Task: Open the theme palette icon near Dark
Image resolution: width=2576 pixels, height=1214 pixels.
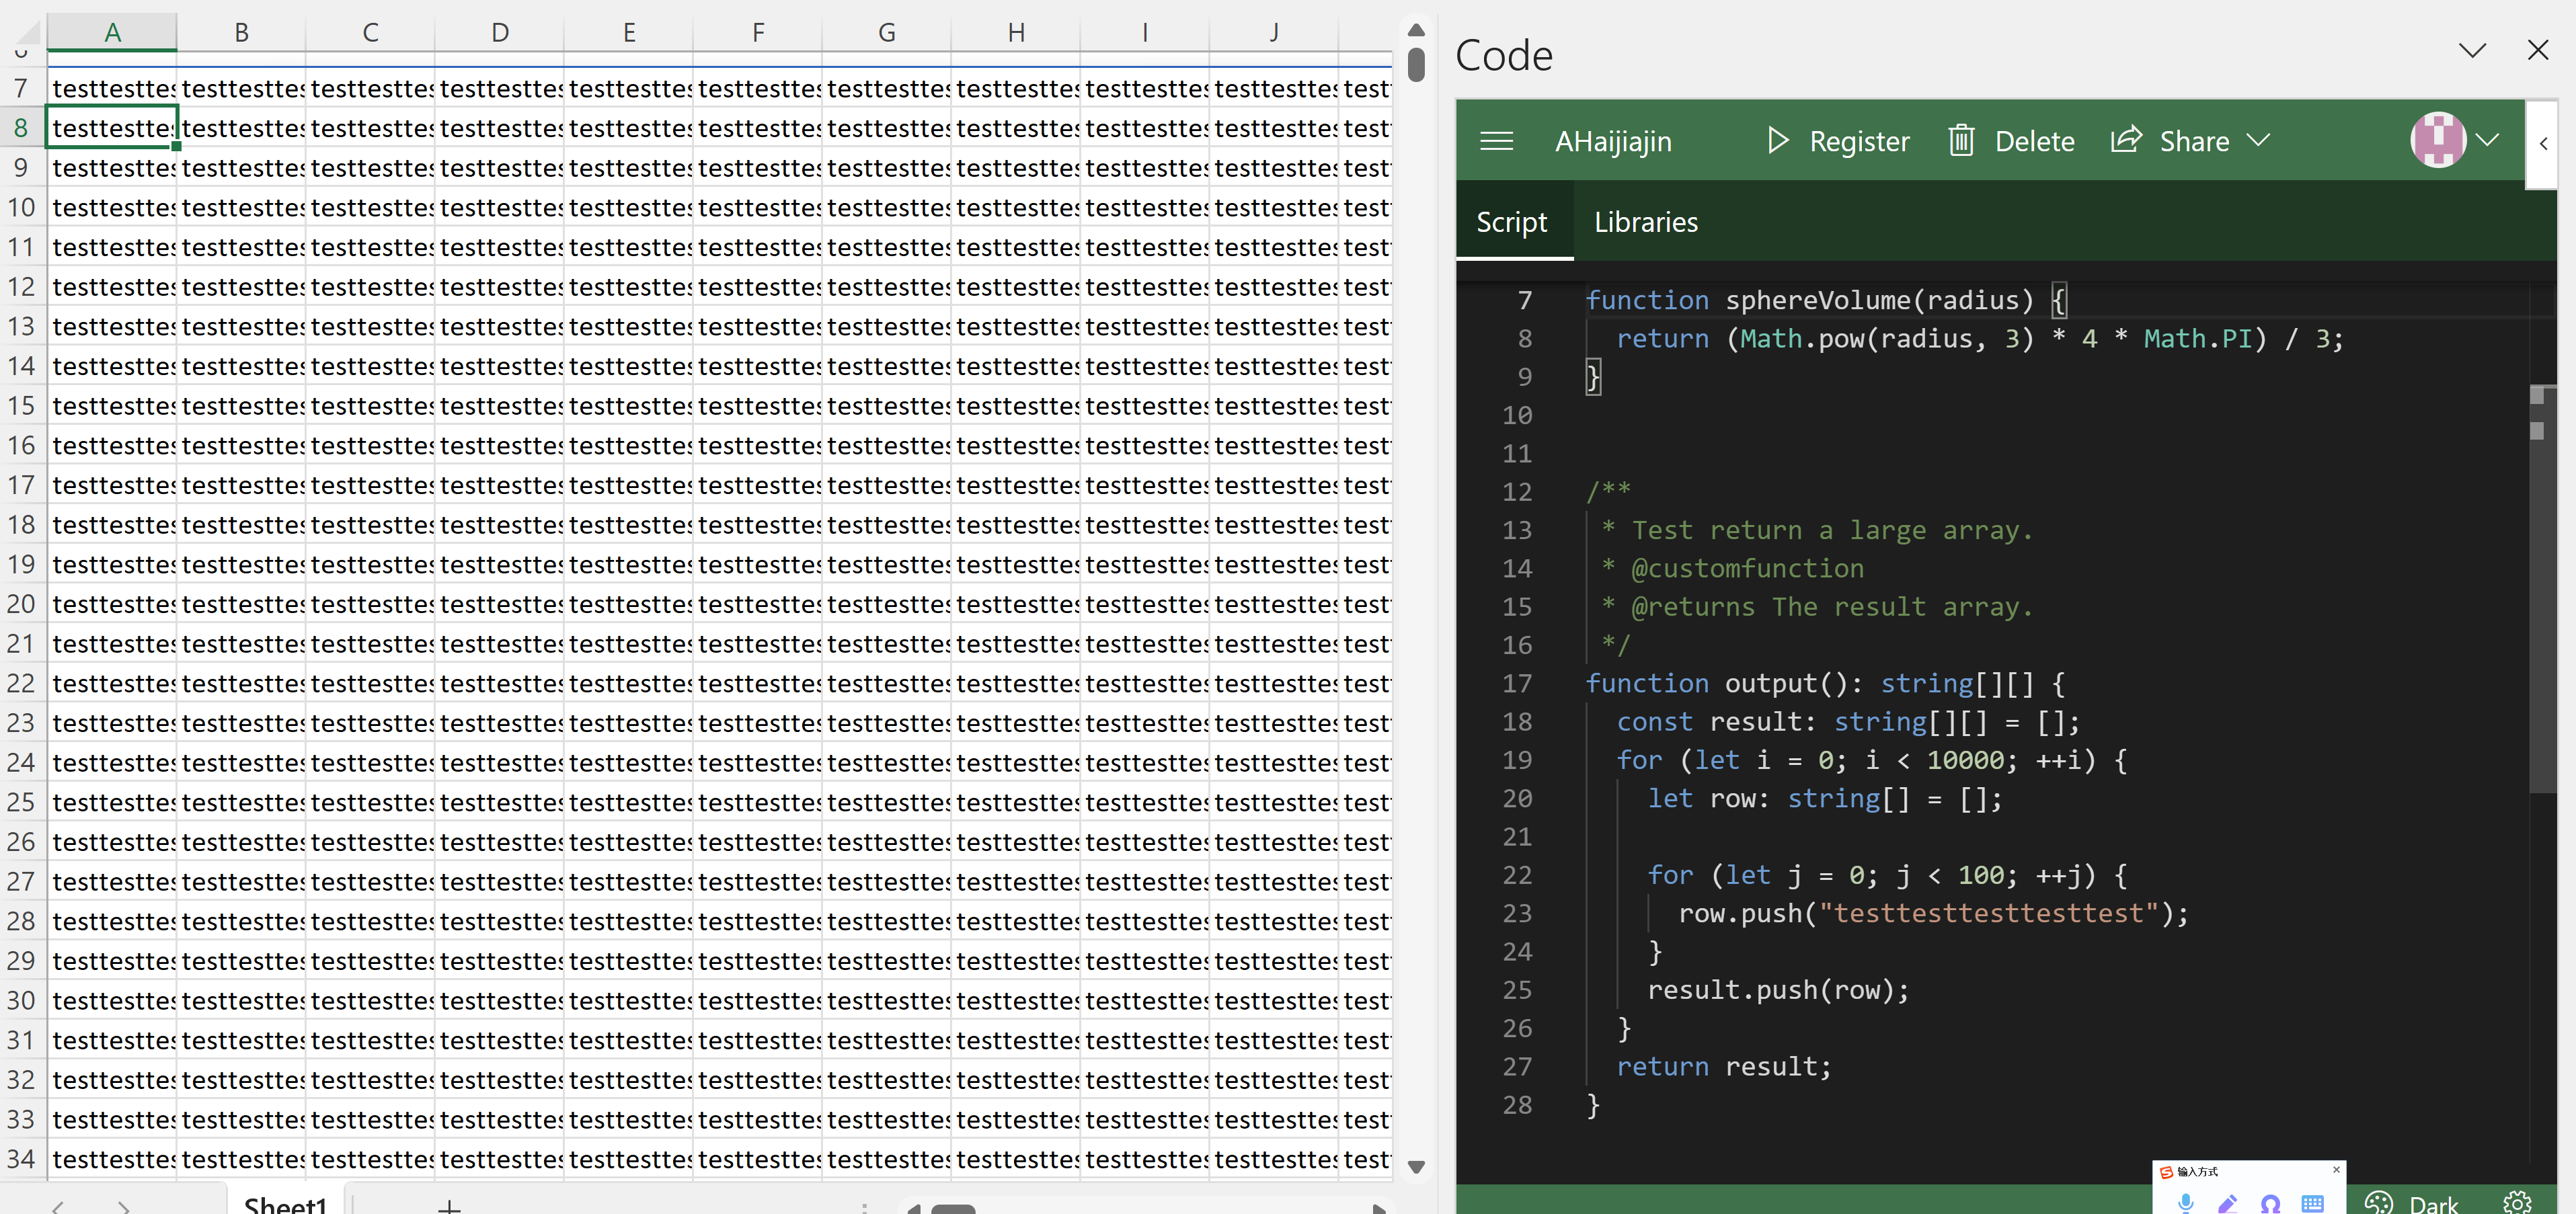Action: tap(2379, 1203)
